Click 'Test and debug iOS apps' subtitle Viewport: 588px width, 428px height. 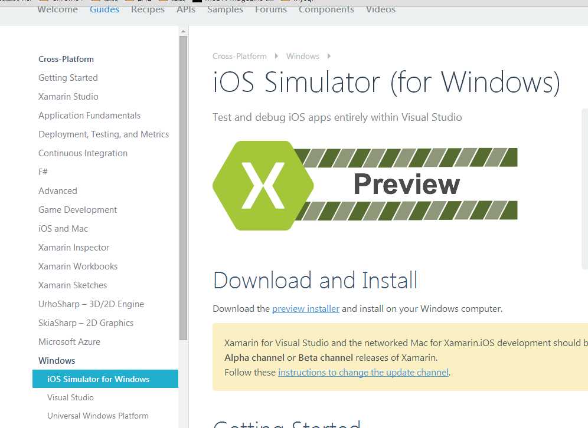[337, 117]
